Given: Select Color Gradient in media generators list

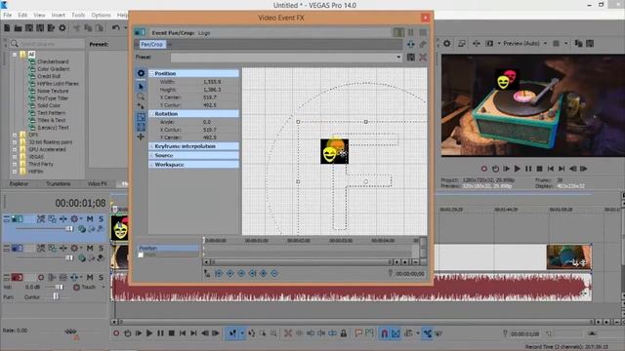Looking at the screenshot, I should click(x=53, y=69).
